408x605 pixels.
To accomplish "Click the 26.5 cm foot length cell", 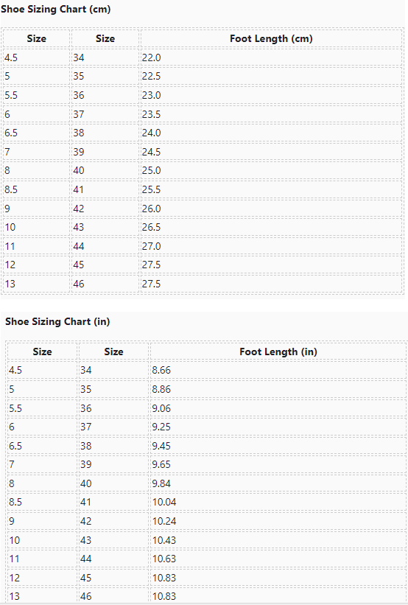I will pos(271,227).
